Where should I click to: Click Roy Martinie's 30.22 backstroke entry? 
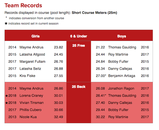(122, 117)
